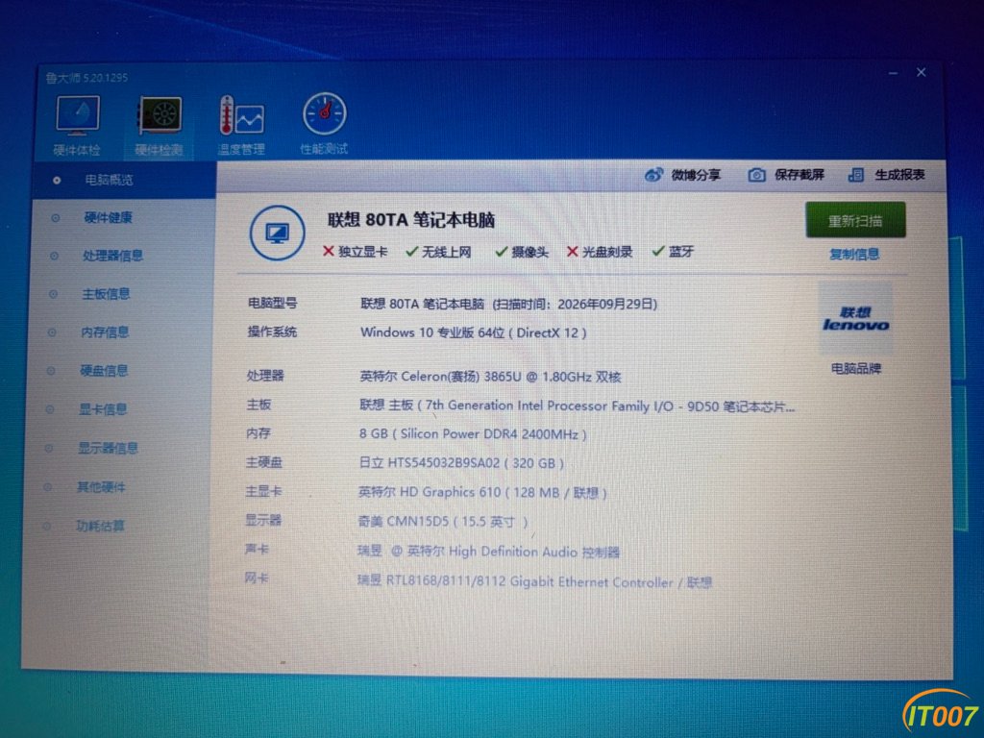The width and height of the screenshot is (984, 738).
Task: Click the "RTL8168/8111/8112 Gigabit Ethernet Controller" value
Action: point(529,581)
